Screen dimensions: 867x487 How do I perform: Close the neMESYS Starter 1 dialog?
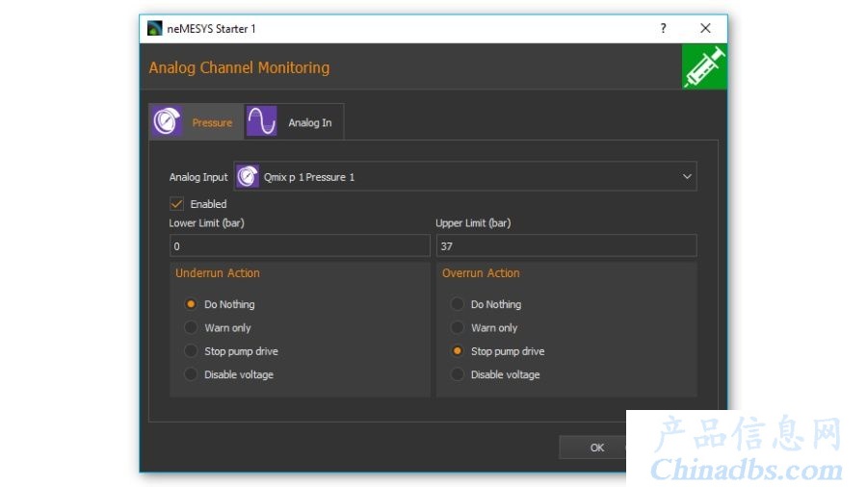705,28
